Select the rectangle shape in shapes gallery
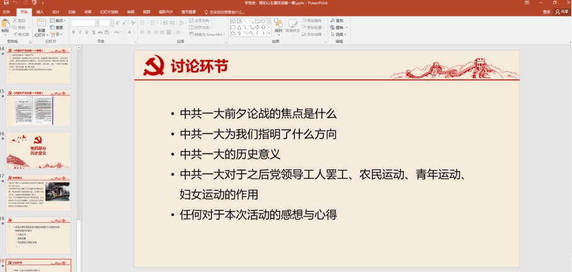 (257, 21)
